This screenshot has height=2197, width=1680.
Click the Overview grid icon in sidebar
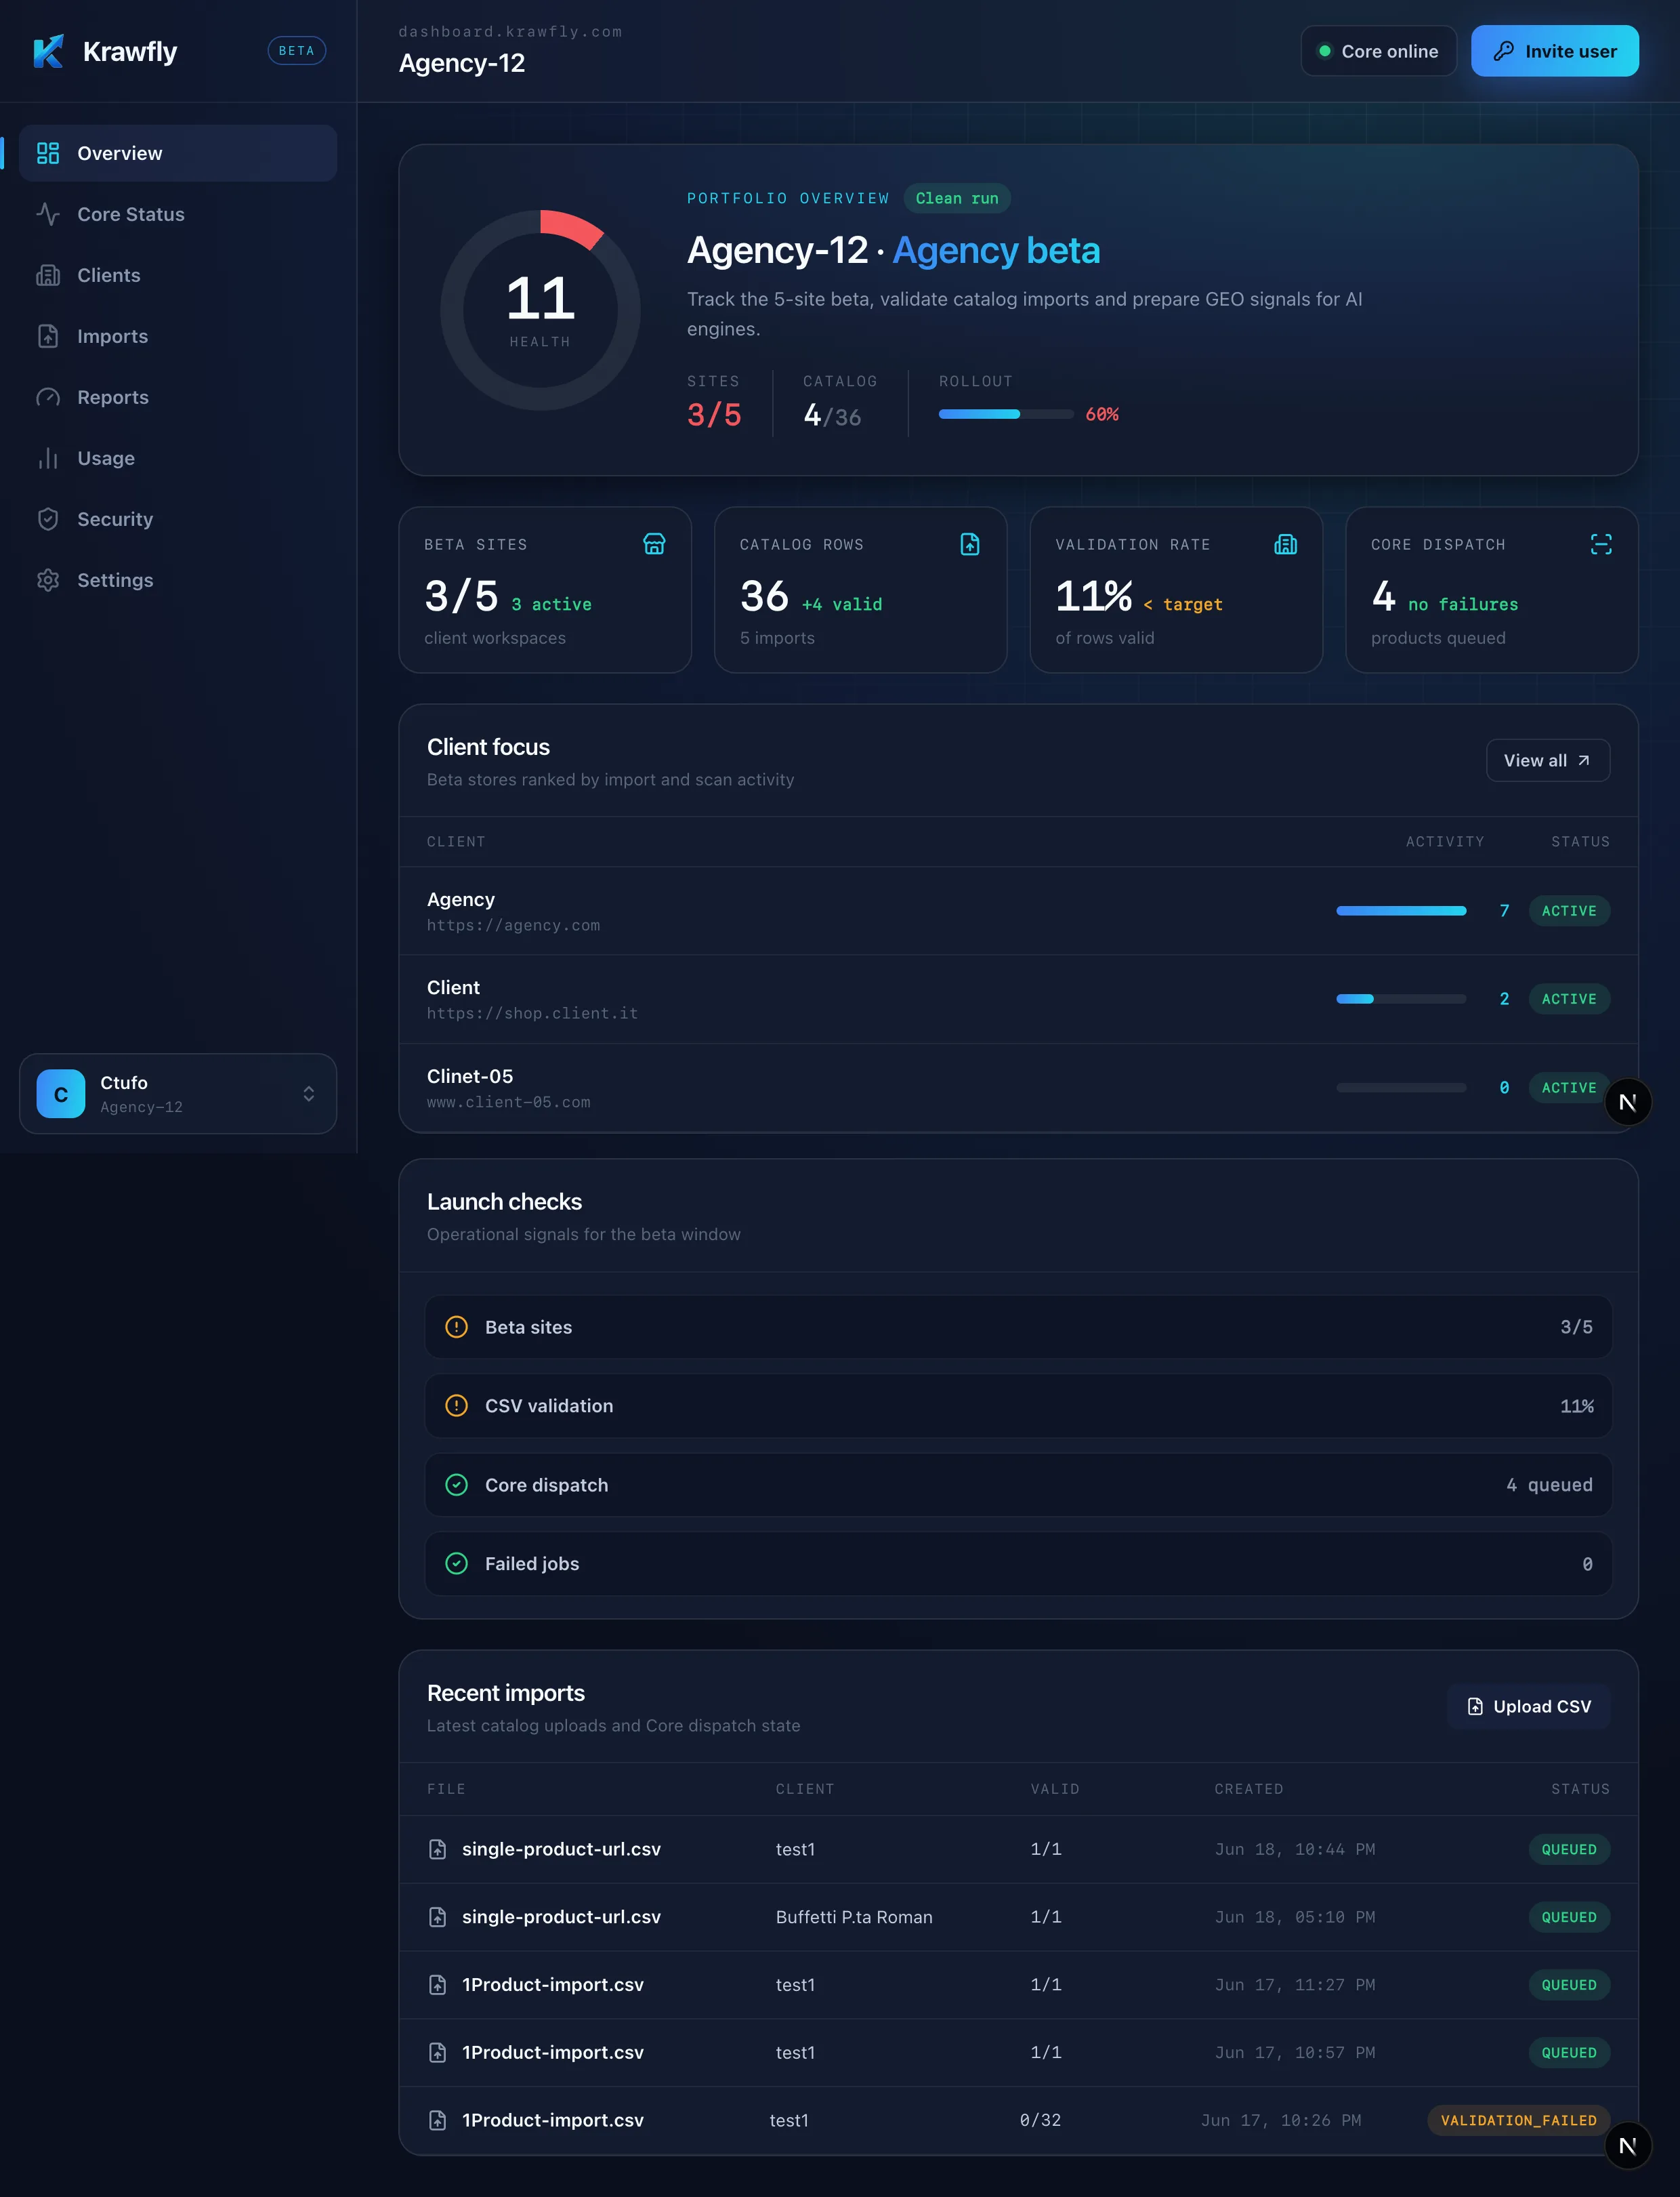pyautogui.click(x=48, y=153)
